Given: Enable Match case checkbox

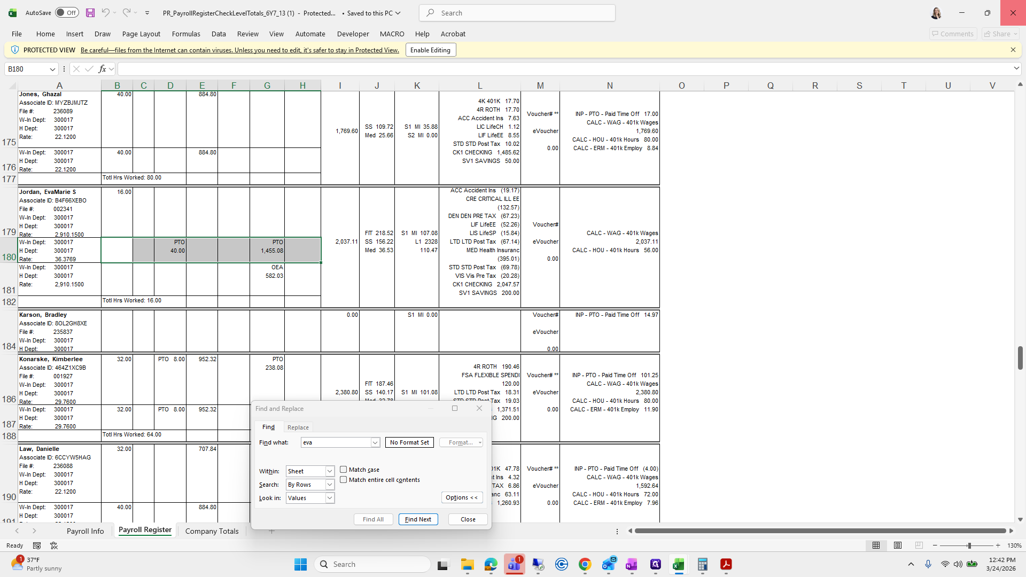Looking at the screenshot, I should coord(344,470).
